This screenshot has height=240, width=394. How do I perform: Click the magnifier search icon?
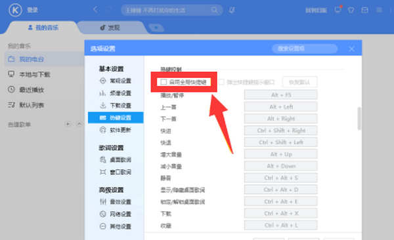point(214,10)
